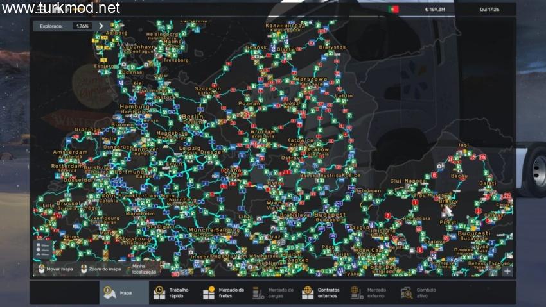The image size is (546, 307).
Task: Click the Калининград city label
Action: click(285, 26)
